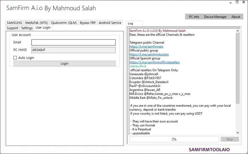Click the '- They can format' line

[143, 125]
